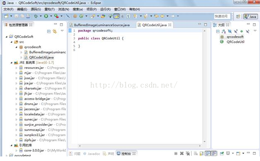
Task: Toggle Hide Fields in Outline
Action: [x=230, y=31]
